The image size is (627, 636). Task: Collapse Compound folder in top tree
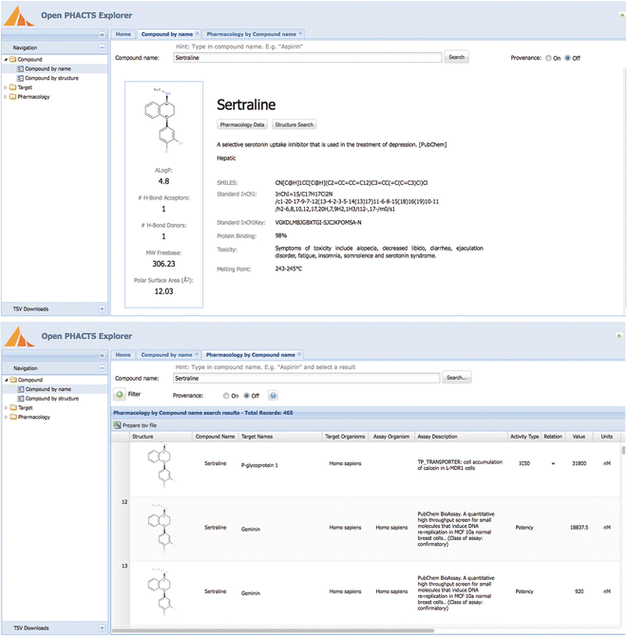6,59
